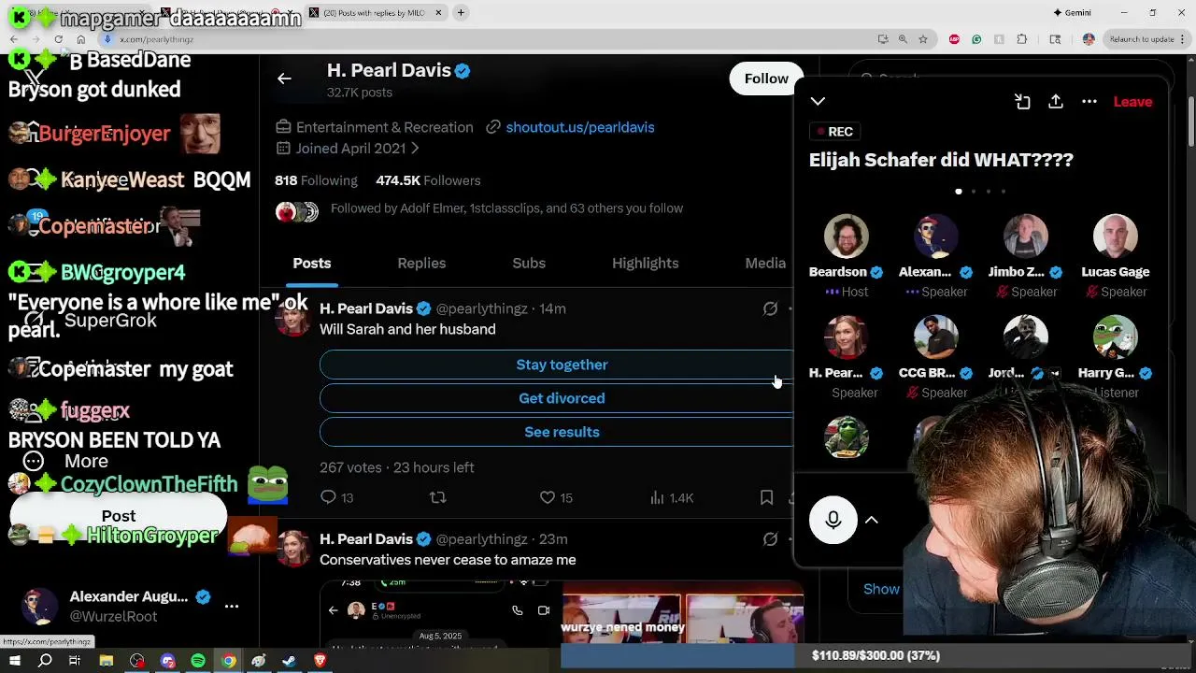Viewport: 1196px width, 673px height.
Task: Open Steam from the taskbar
Action: [x=290, y=661]
